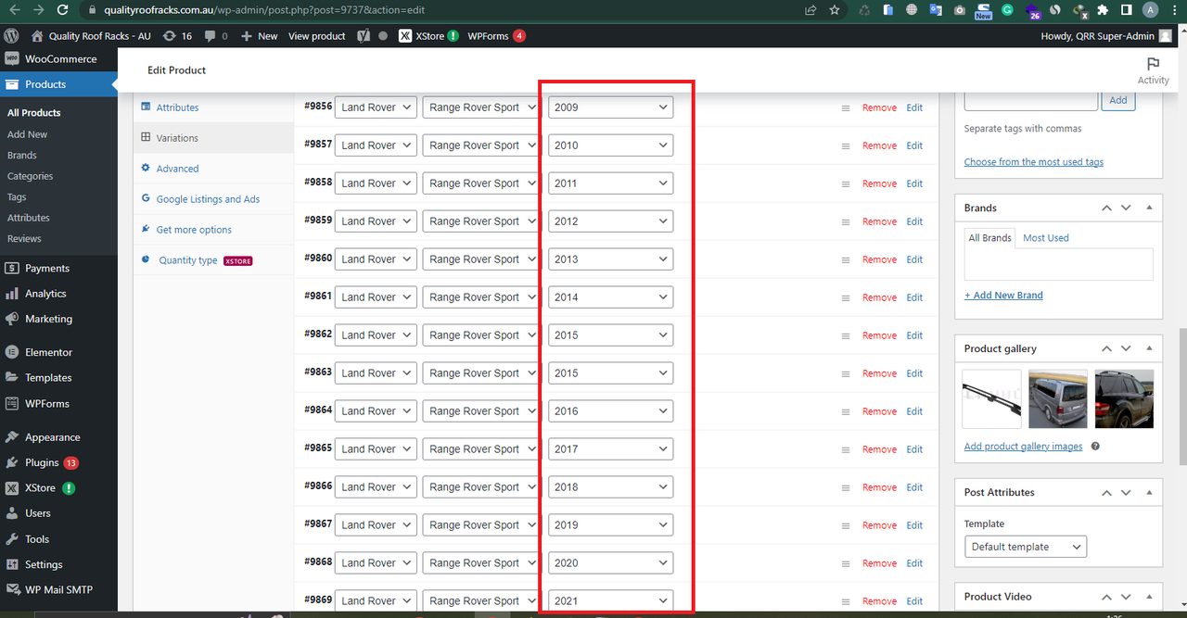Open the Activity flag panel
Viewport: 1187px width, 618px height.
point(1153,70)
